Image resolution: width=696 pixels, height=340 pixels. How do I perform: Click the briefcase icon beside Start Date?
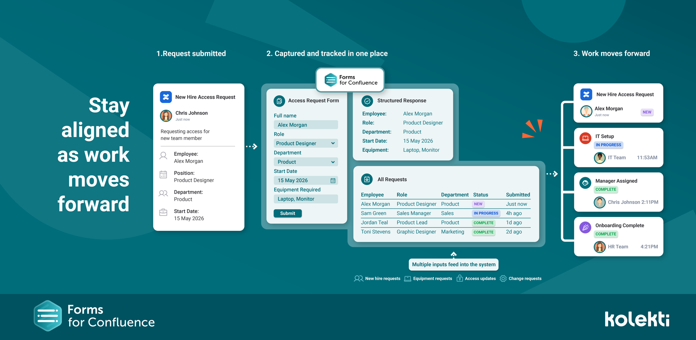(x=163, y=212)
